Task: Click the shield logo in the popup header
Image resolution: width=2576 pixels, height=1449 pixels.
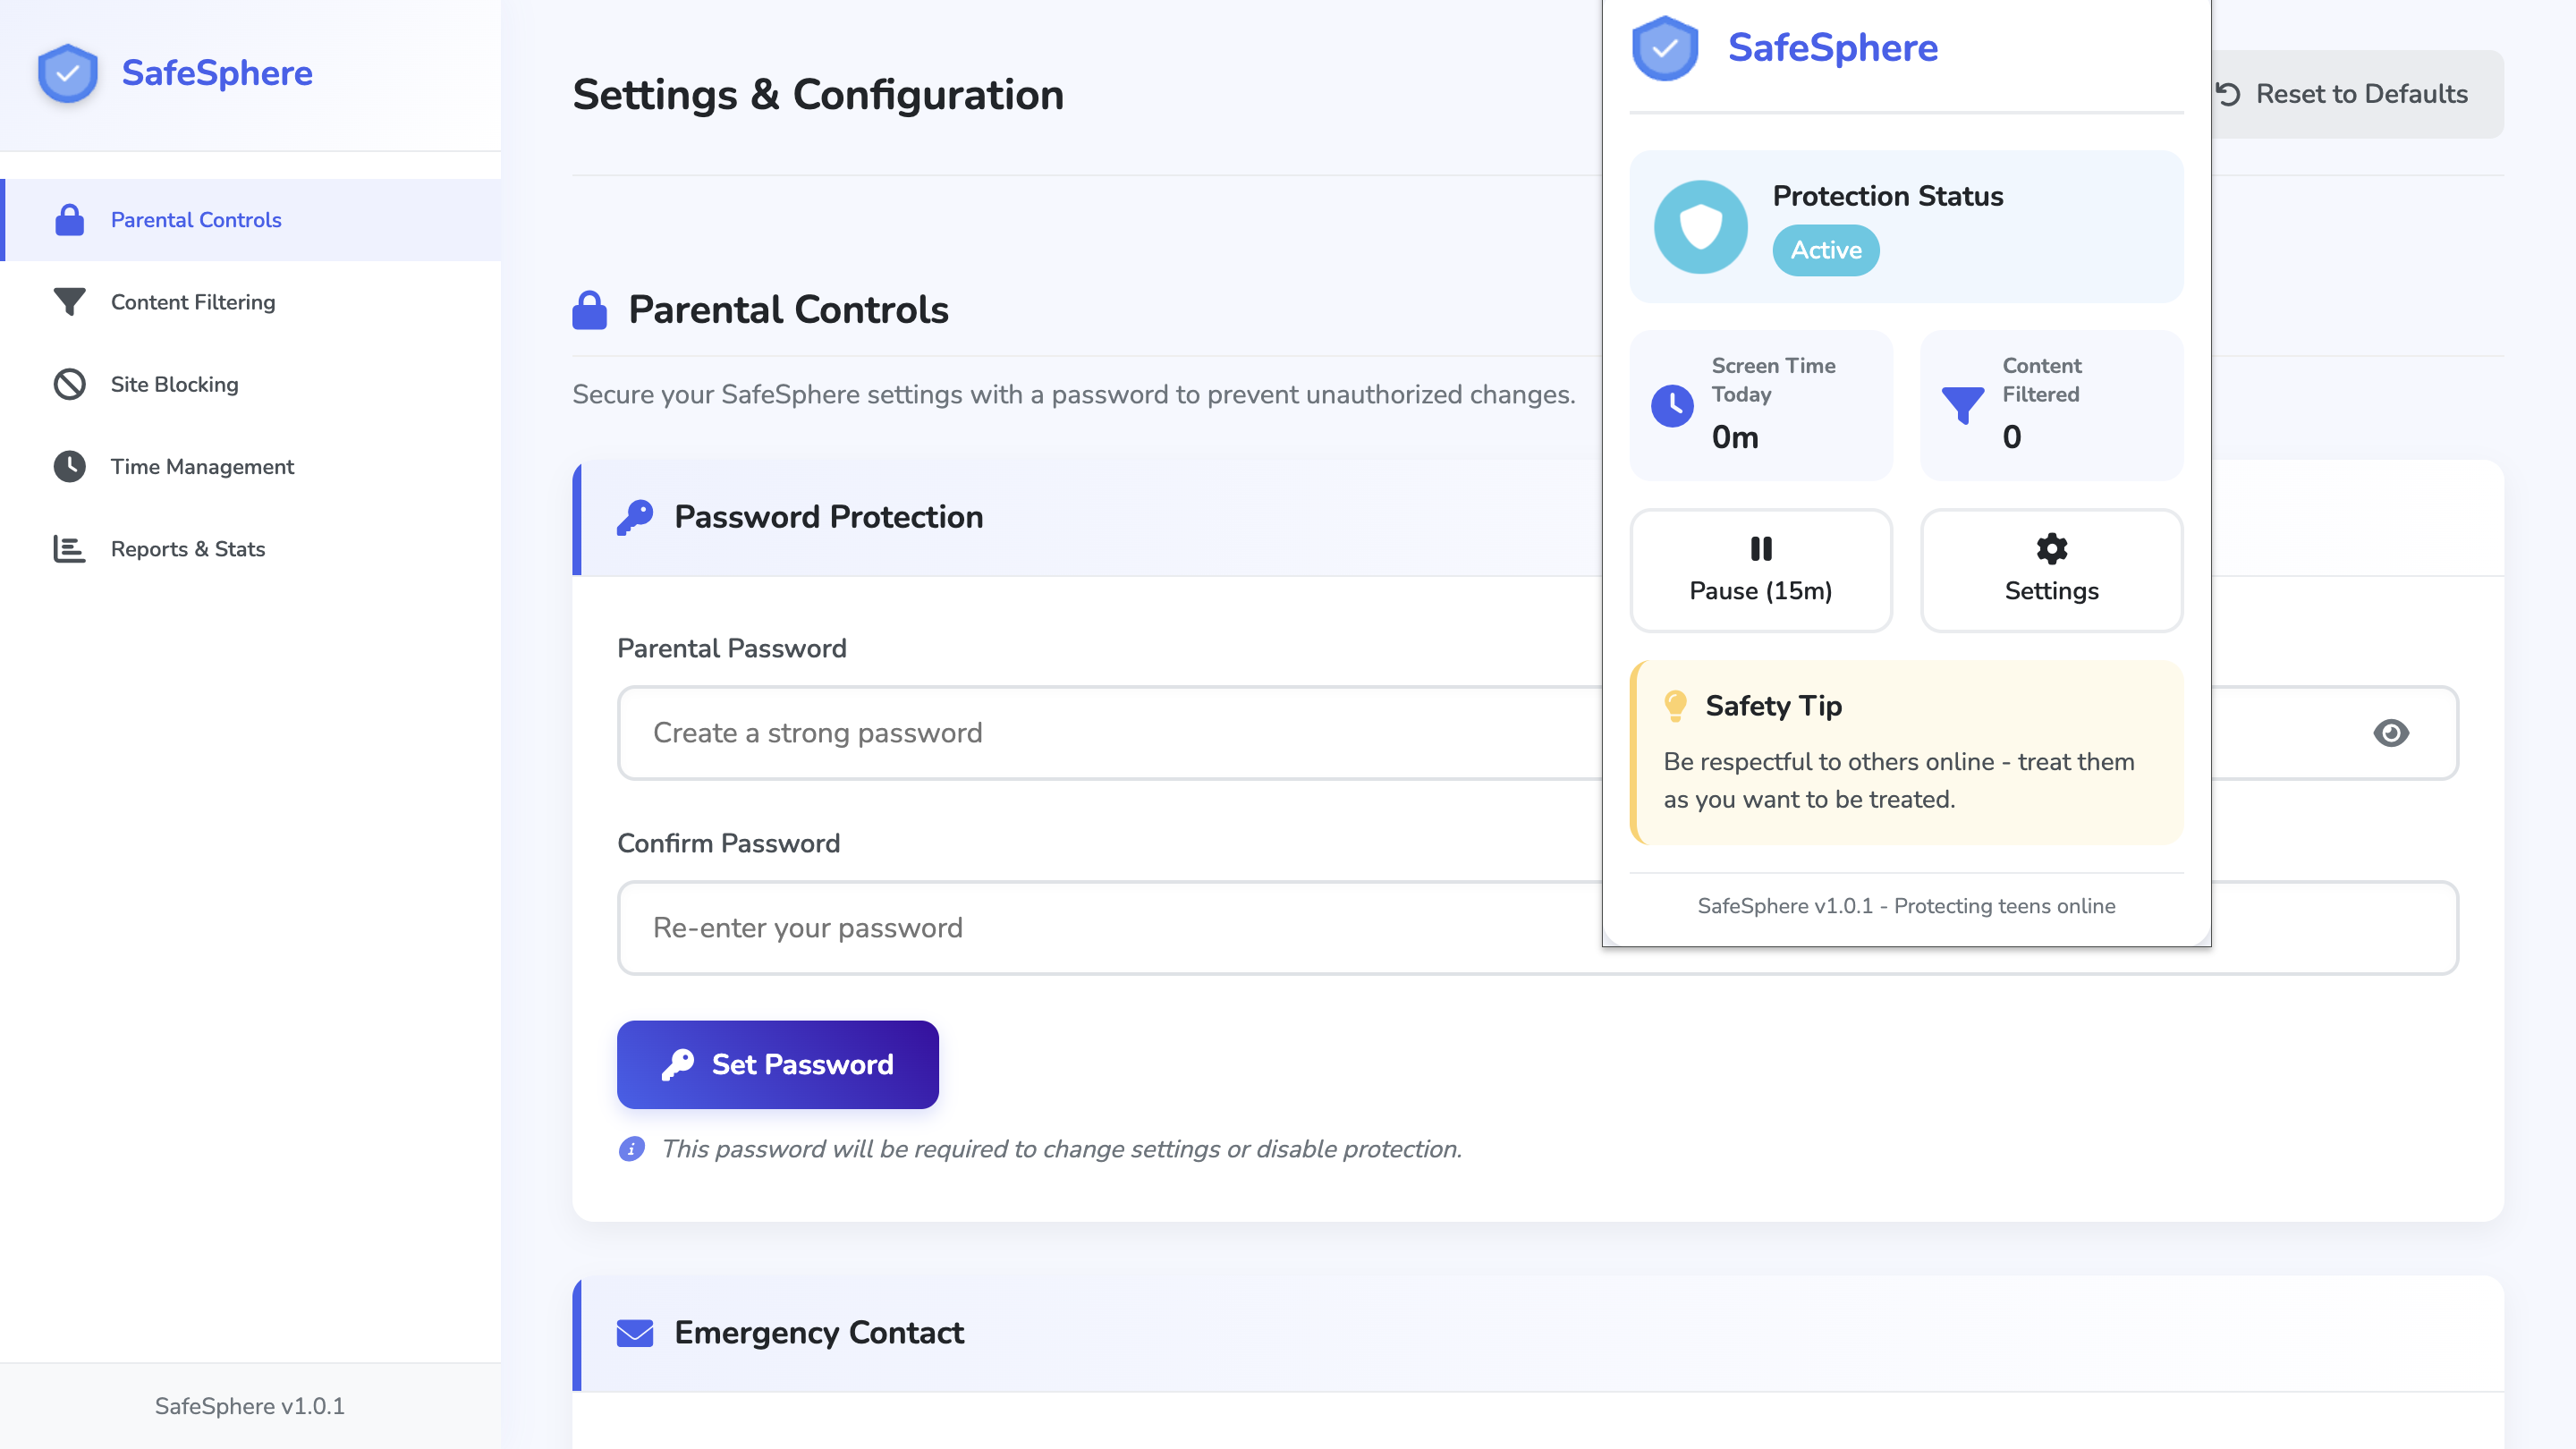Action: 1664,48
